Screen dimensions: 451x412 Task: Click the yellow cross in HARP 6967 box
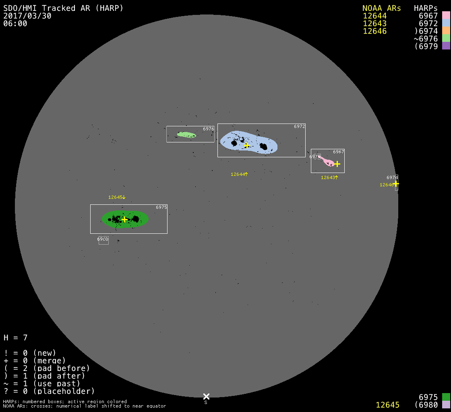pyautogui.click(x=337, y=164)
